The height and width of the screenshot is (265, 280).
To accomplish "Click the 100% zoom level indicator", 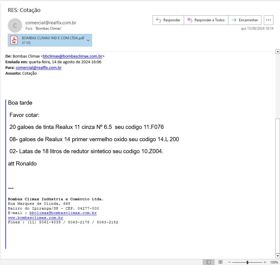I will [x=274, y=262].
